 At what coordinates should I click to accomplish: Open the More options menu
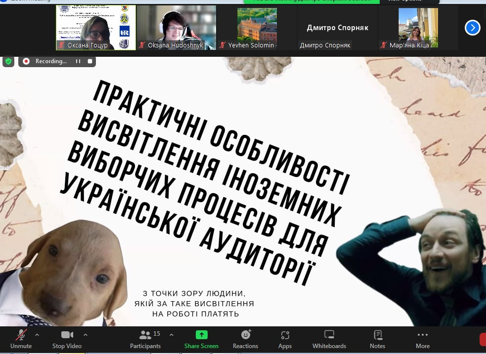tap(422, 339)
